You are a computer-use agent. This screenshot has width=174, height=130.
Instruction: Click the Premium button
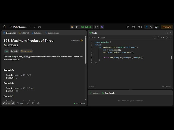pyautogui.click(x=167, y=27)
